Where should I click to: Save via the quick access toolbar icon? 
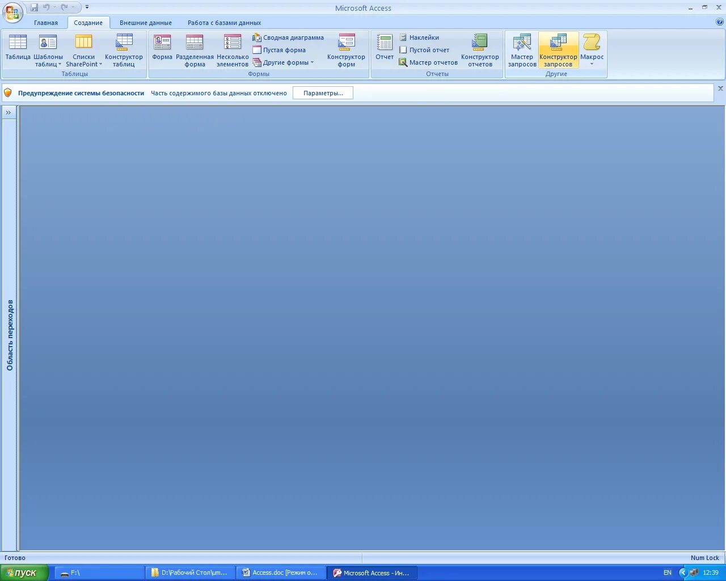(x=34, y=7)
